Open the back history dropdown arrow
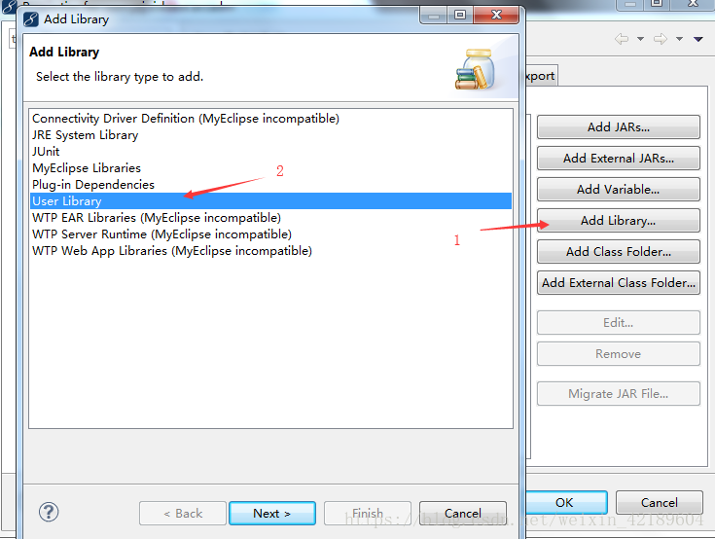 tap(641, 39)
